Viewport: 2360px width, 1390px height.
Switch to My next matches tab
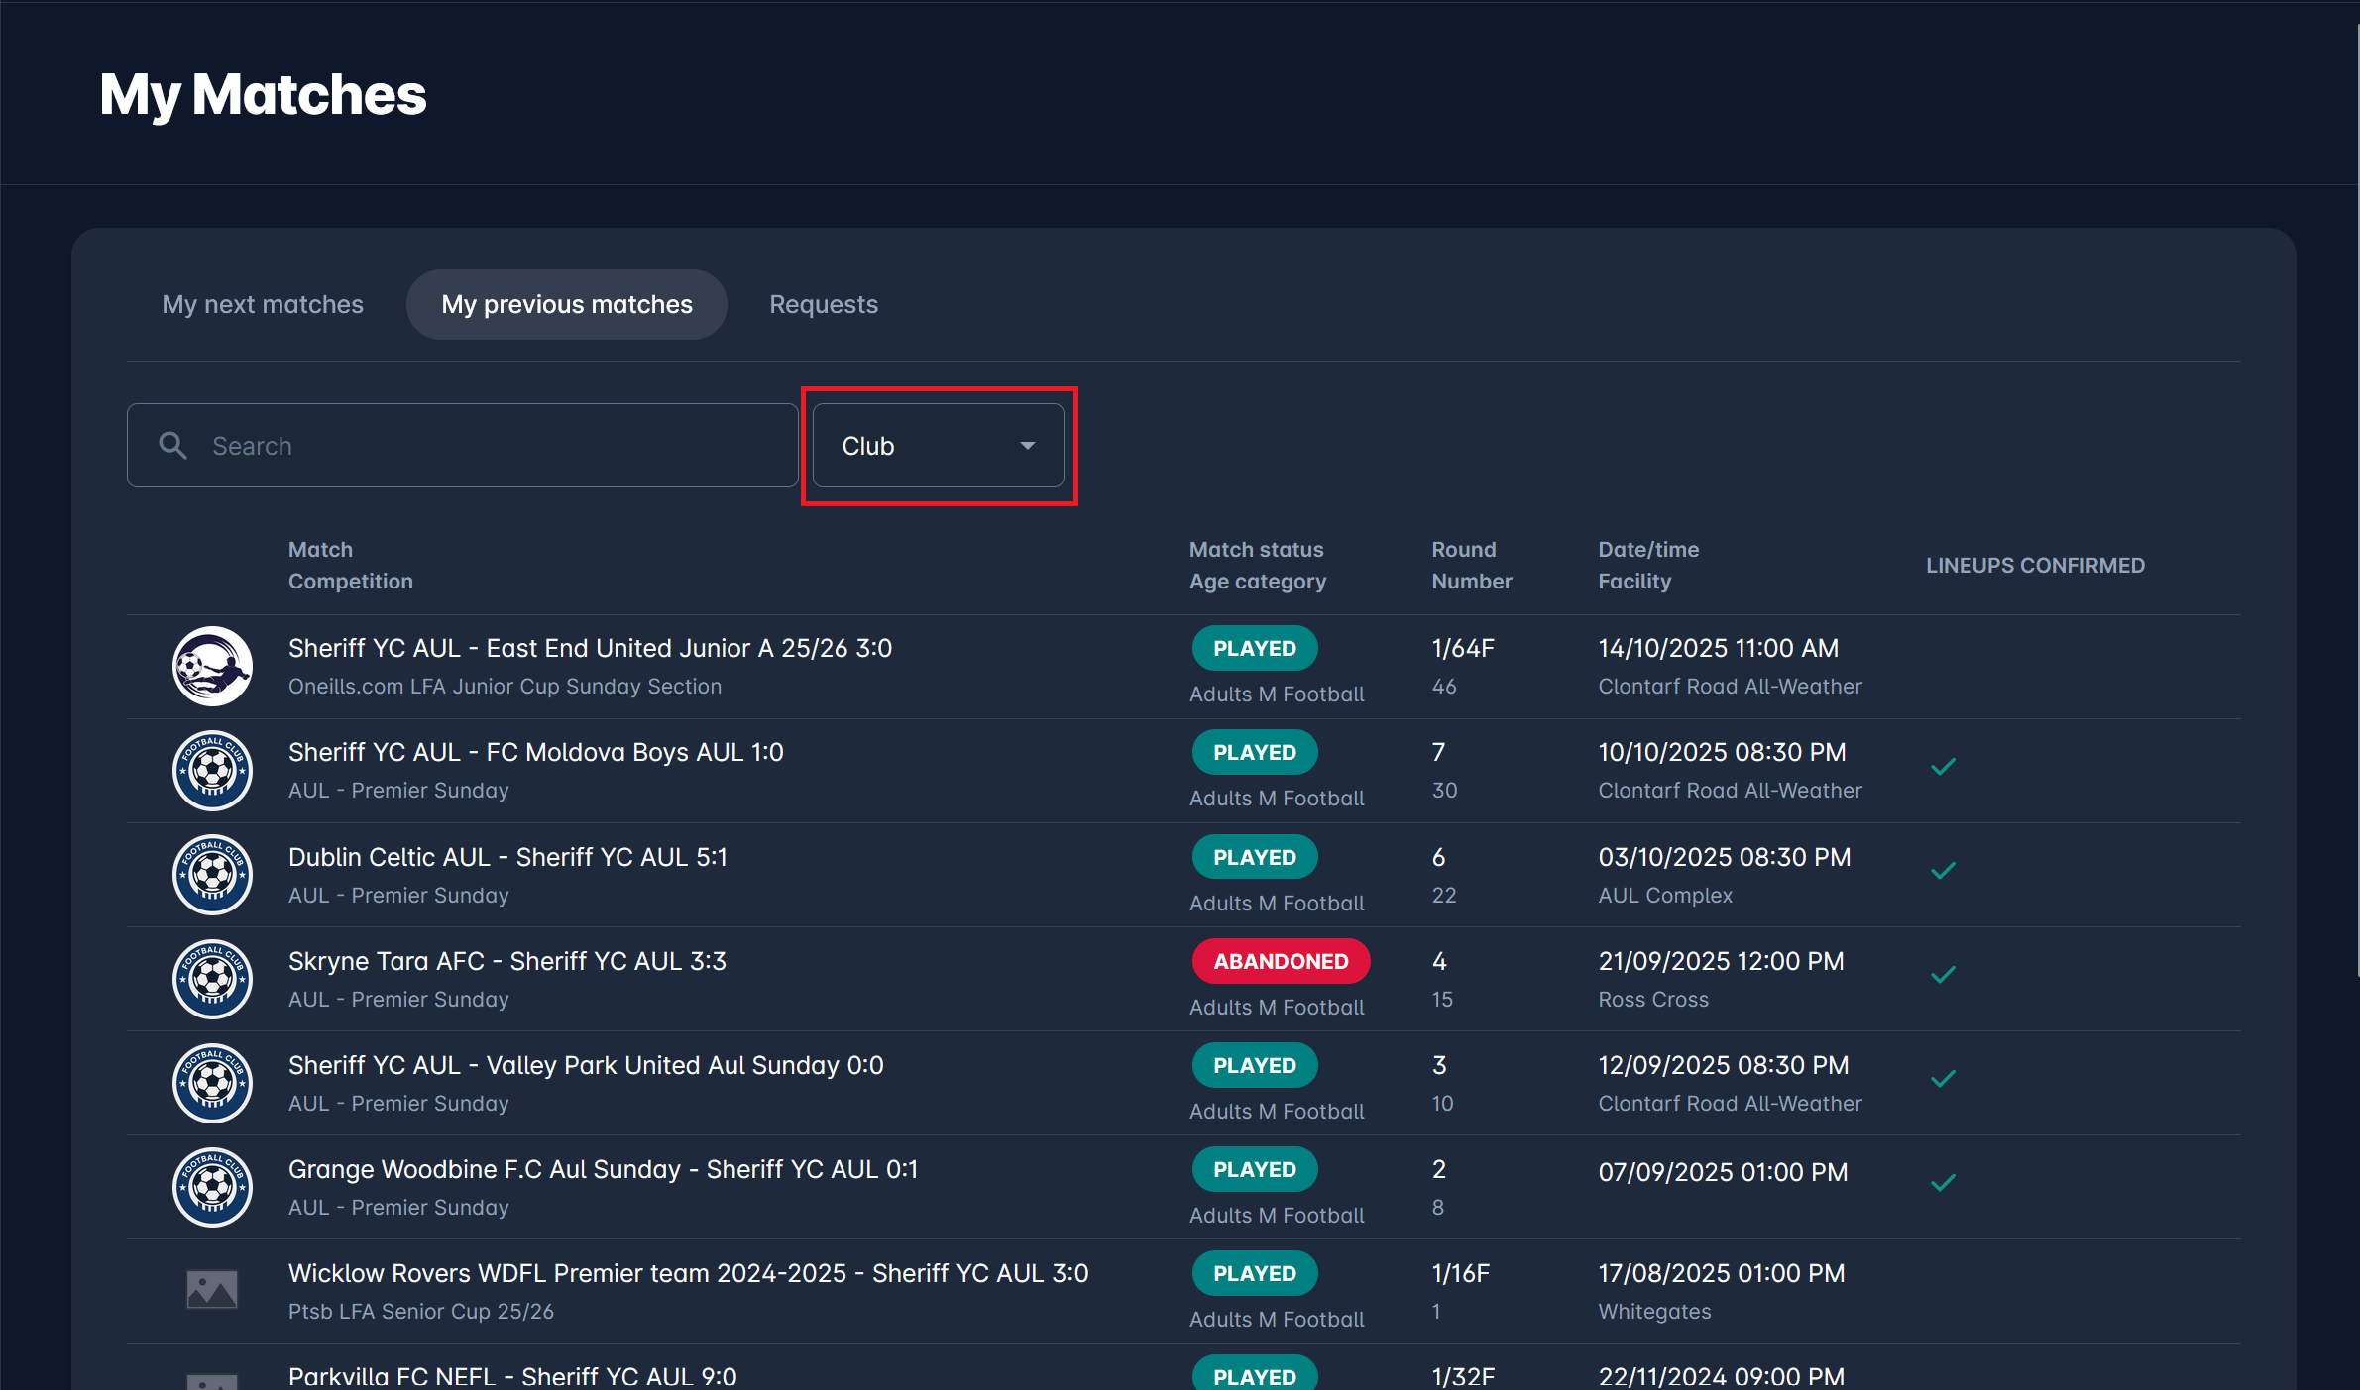pos(263,304)
